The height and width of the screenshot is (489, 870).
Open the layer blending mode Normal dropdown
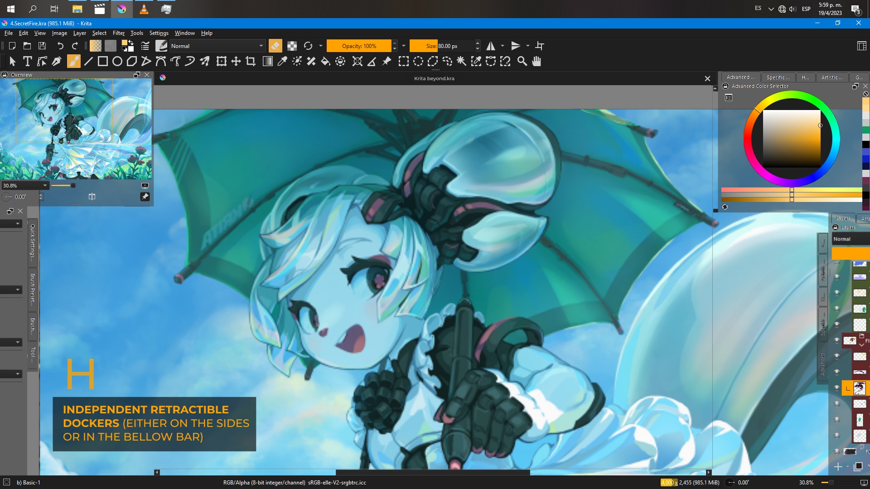[x=850, y=239]
